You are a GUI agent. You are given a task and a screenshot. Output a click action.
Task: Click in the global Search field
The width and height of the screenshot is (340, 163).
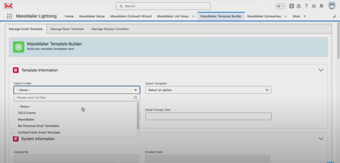tap(163, 6)
